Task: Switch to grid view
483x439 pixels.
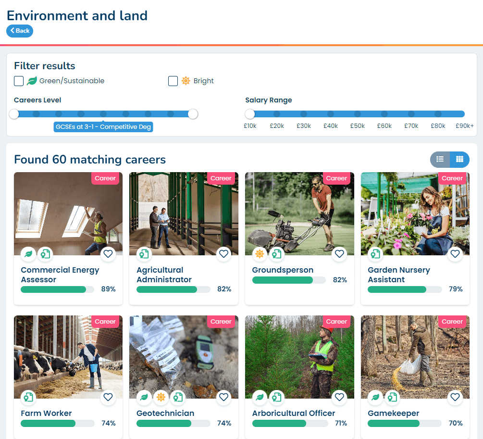Action: point(459,159)
